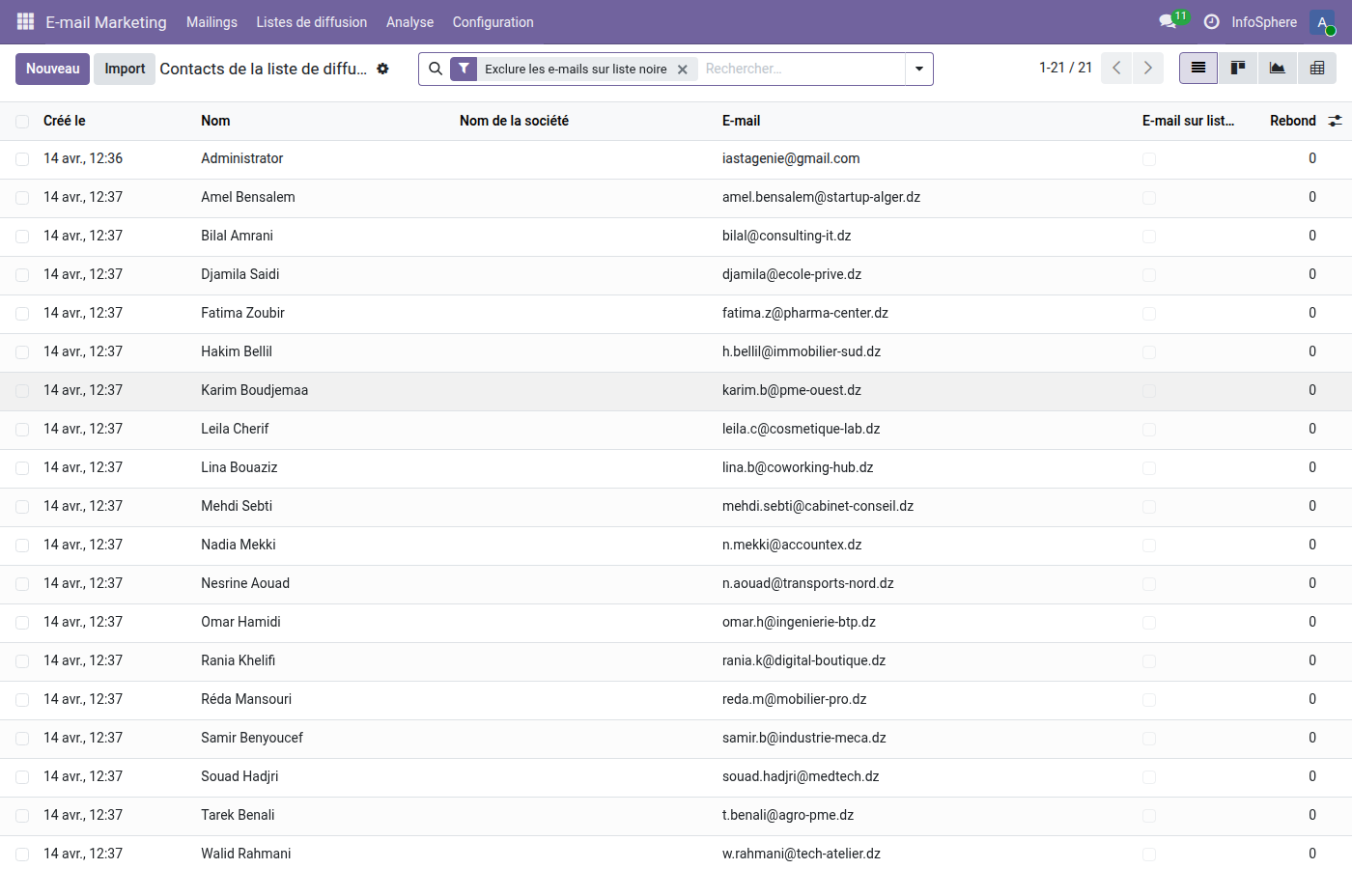The width and height of the screenshot is (1352, 869).
Task: Go to the next page of records
Action: point(1148,68)
